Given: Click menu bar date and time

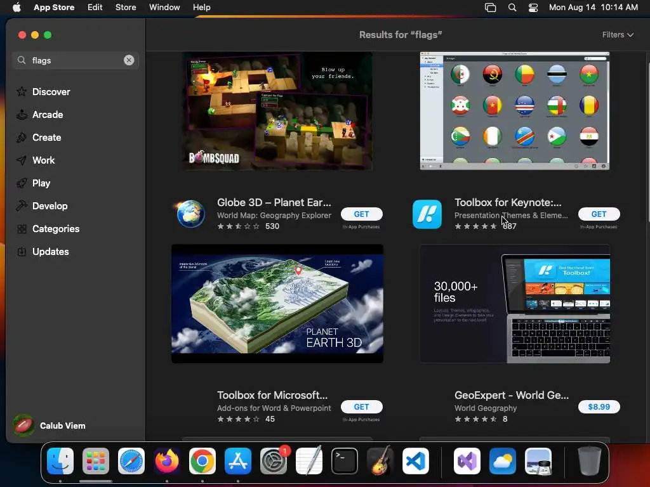Looking at the screenshot, I should (594, 8).
